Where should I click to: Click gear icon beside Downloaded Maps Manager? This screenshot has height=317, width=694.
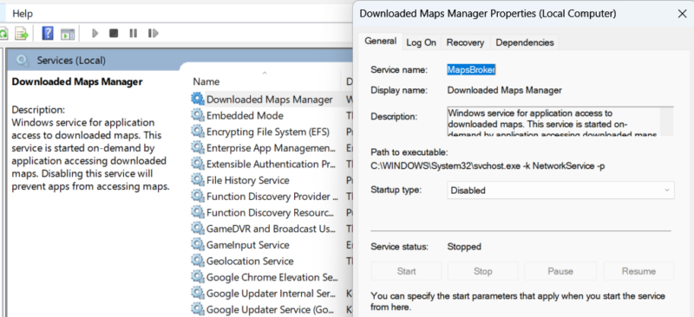(x=198, y=99)
